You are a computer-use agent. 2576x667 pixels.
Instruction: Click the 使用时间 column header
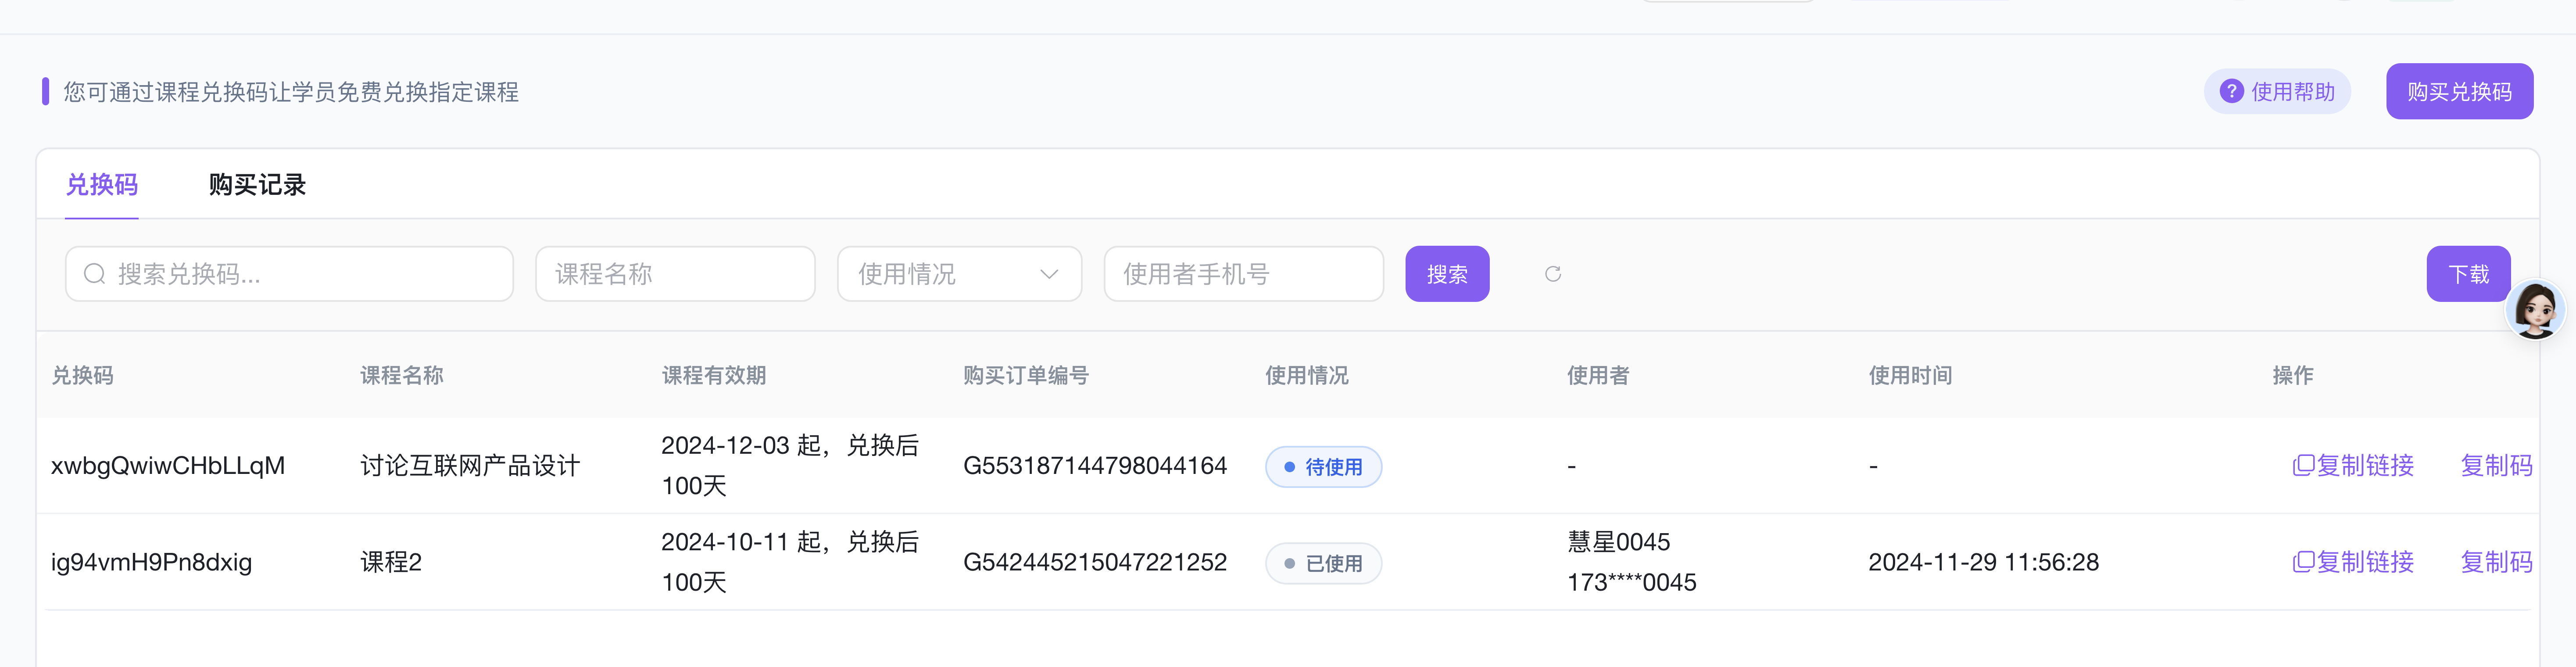click(1910, 375)
